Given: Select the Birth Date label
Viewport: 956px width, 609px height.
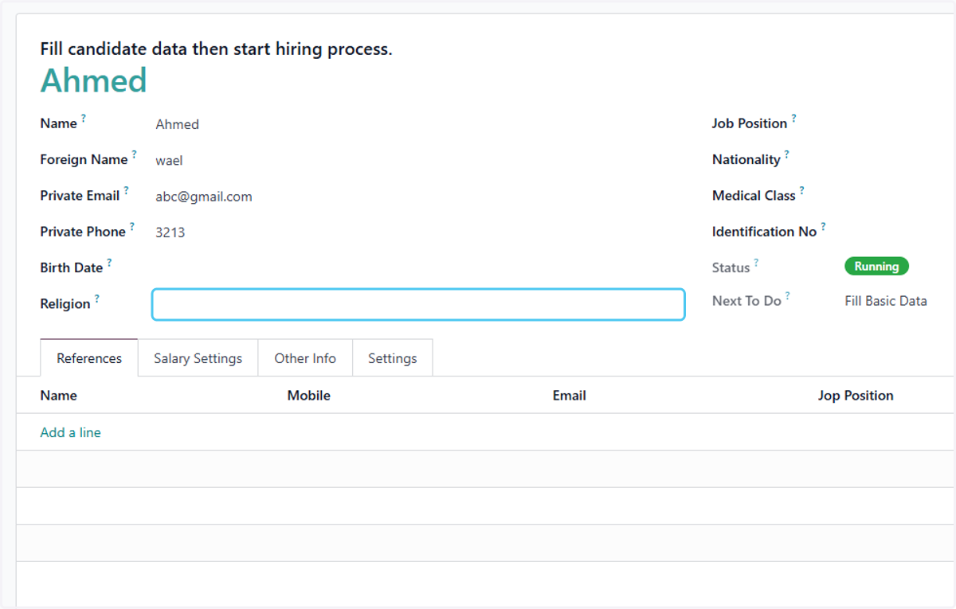Looking at the screenshot, I should coord(72,267).
